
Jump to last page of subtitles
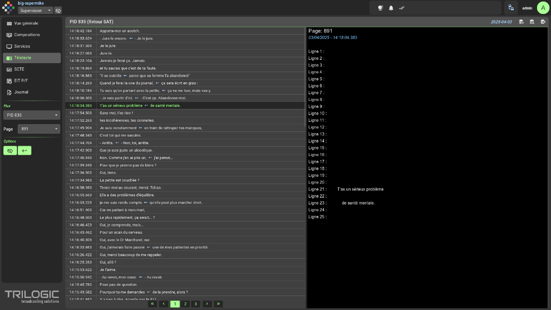pyautogui.click(x=218, y=304)
